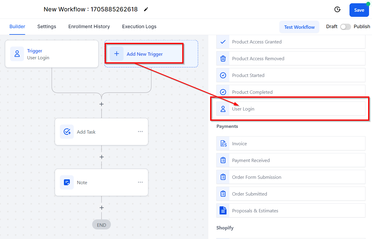This screenshot has height=239, width=372.
Task: Click the Test Workflow button
Action: 299,27
